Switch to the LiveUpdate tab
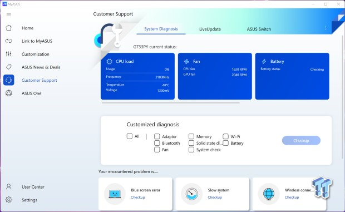Viewport: 345px width, 212px height. coord(210,29)
